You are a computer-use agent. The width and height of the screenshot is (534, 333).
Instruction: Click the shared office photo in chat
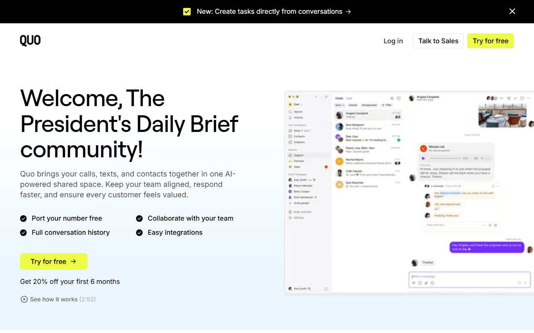pos(502,115)
